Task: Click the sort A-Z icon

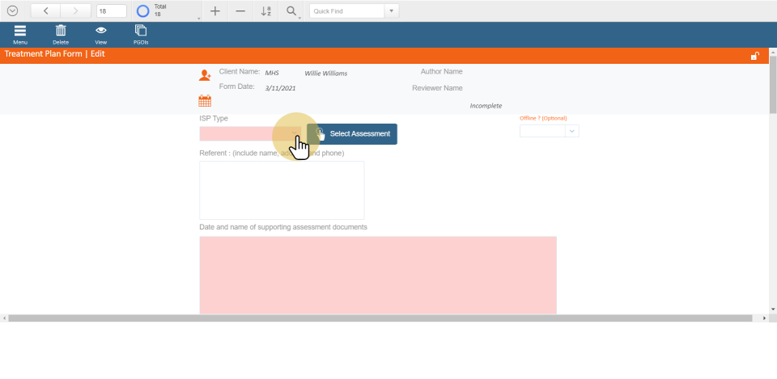Action: 266,11
